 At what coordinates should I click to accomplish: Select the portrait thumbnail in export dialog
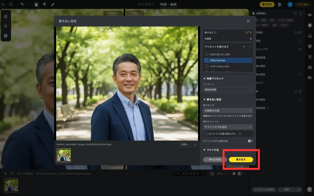click(x=64, y=155)
